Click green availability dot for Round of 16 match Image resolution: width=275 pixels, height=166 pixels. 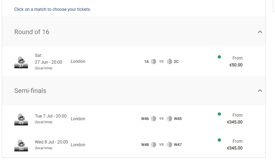pyautogui.click(x=219, y=57)
